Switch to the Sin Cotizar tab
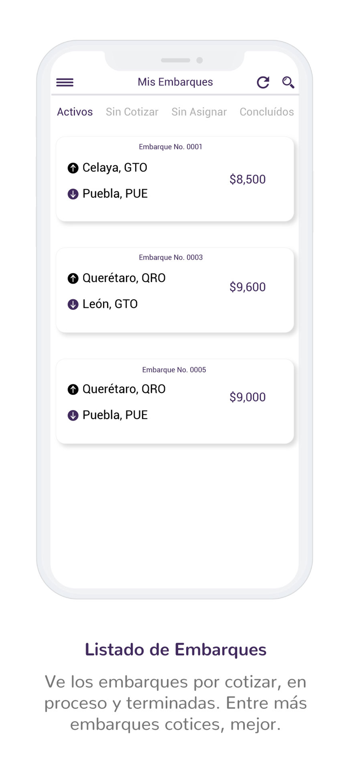Viewport: 355px width, 768px height. [x=132, y=112]
